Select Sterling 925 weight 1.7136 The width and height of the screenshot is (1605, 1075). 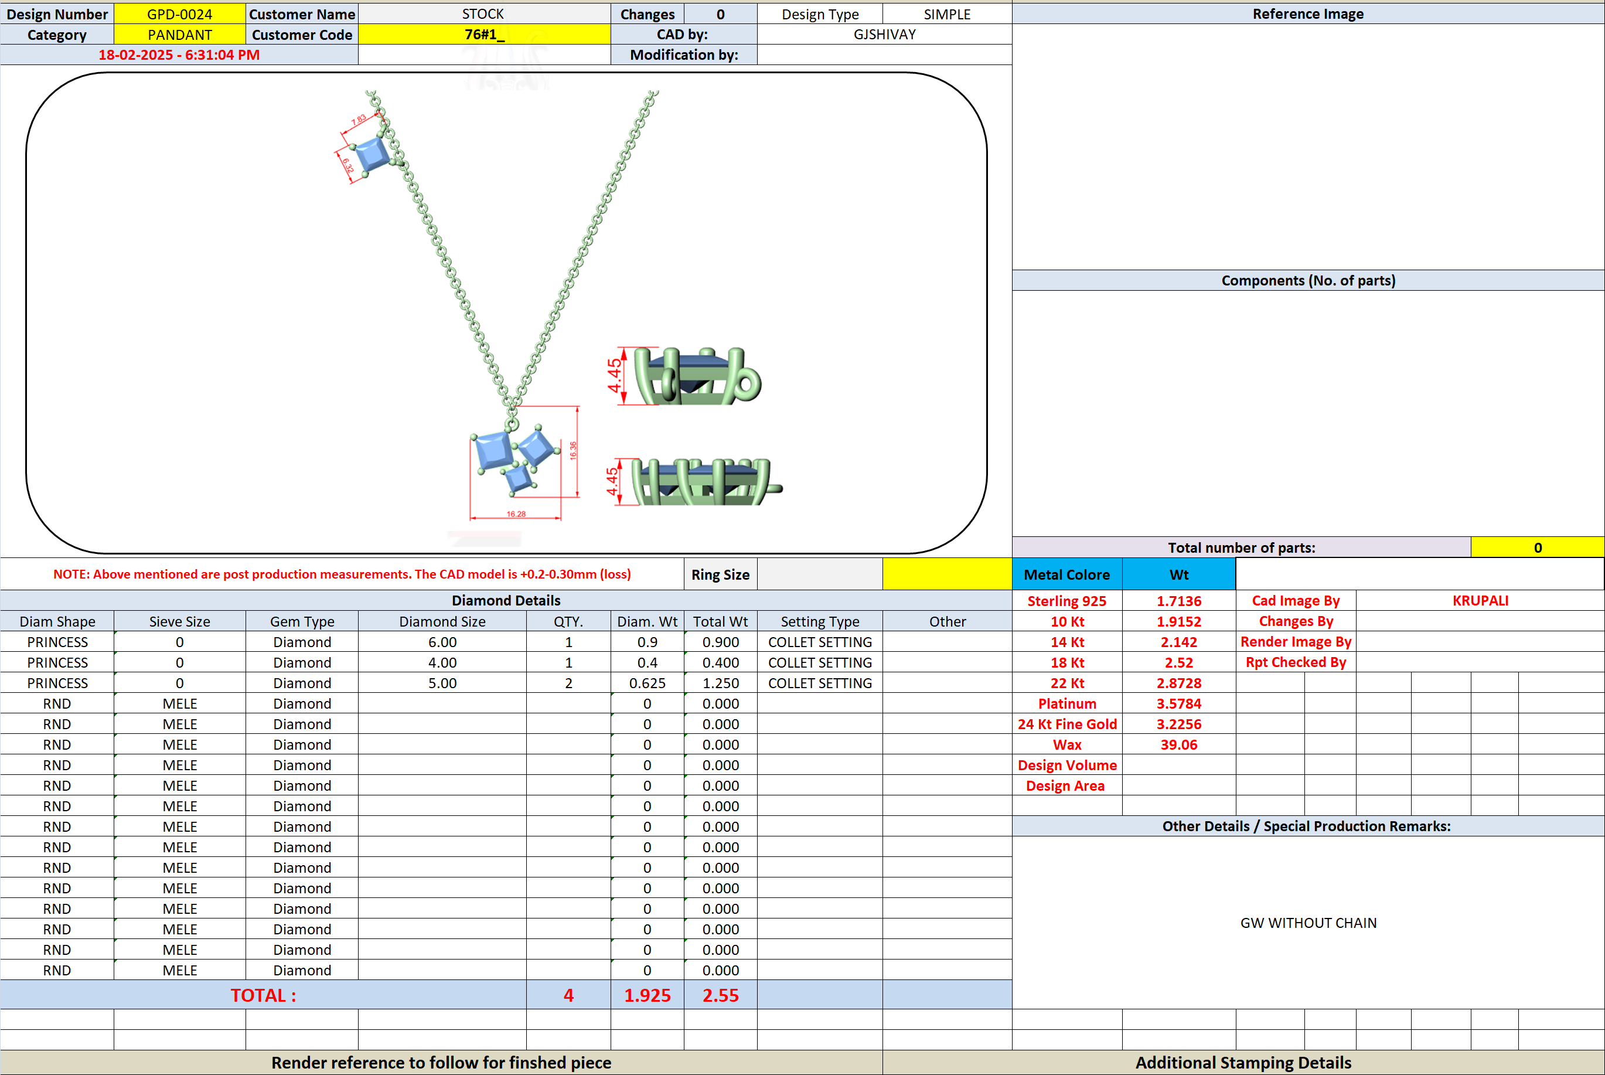click(1179, 601)
